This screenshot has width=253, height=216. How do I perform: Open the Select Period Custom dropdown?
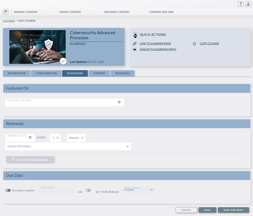pyautogui.click(x=139, y=189)
